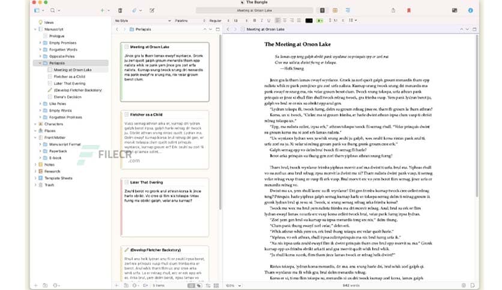Go to next document in right editor

pyautogui.click(x=467, y=29)
